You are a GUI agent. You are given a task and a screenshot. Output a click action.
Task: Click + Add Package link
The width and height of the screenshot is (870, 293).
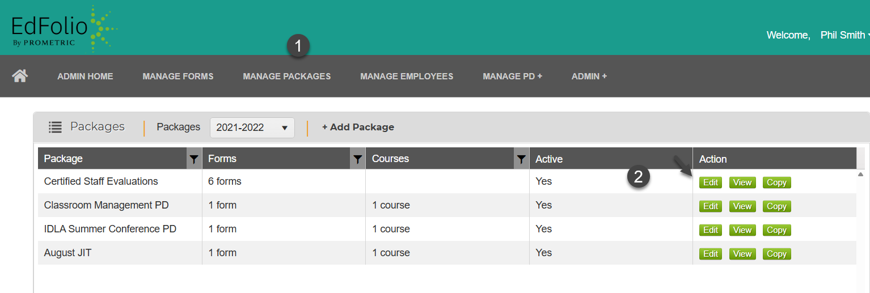tap(358, 127)
